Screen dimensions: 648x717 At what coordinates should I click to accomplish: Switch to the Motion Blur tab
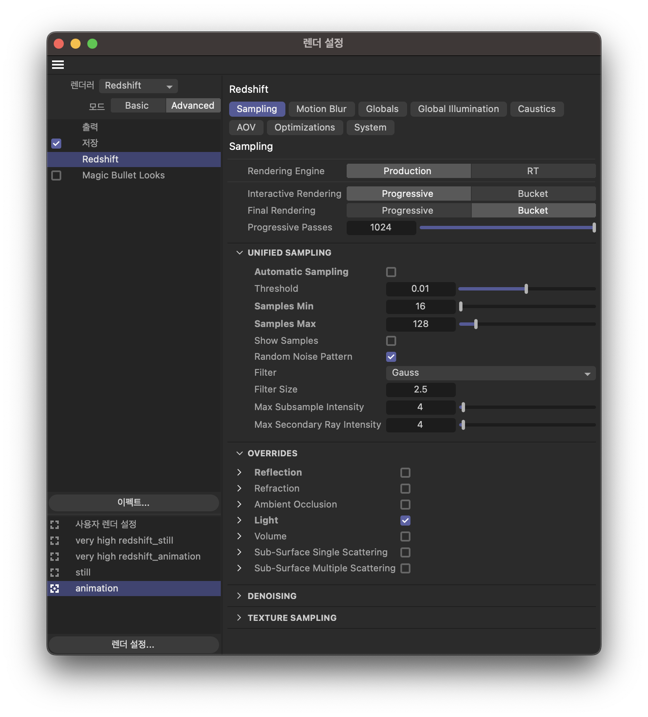(x=321, y=109)
